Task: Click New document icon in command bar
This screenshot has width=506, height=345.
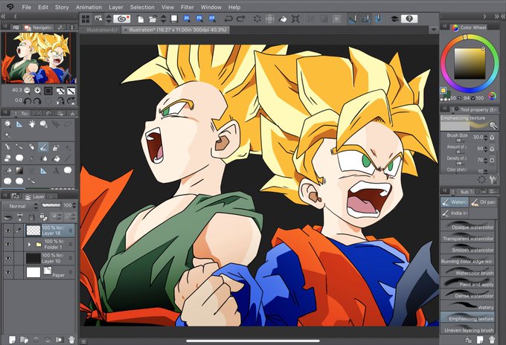Action: pos(141,19)
